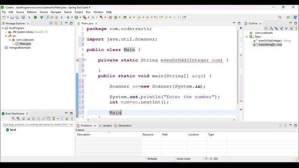Open the File menu
299x168 pixels.
tap(4, 12)
